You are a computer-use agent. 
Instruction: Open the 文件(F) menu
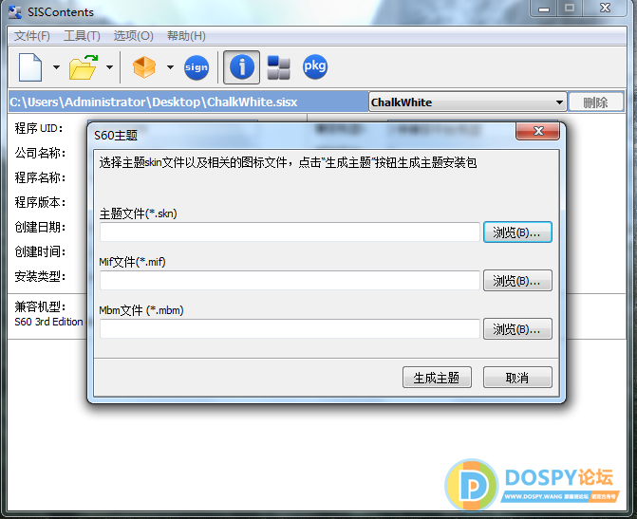coord(32,36)
